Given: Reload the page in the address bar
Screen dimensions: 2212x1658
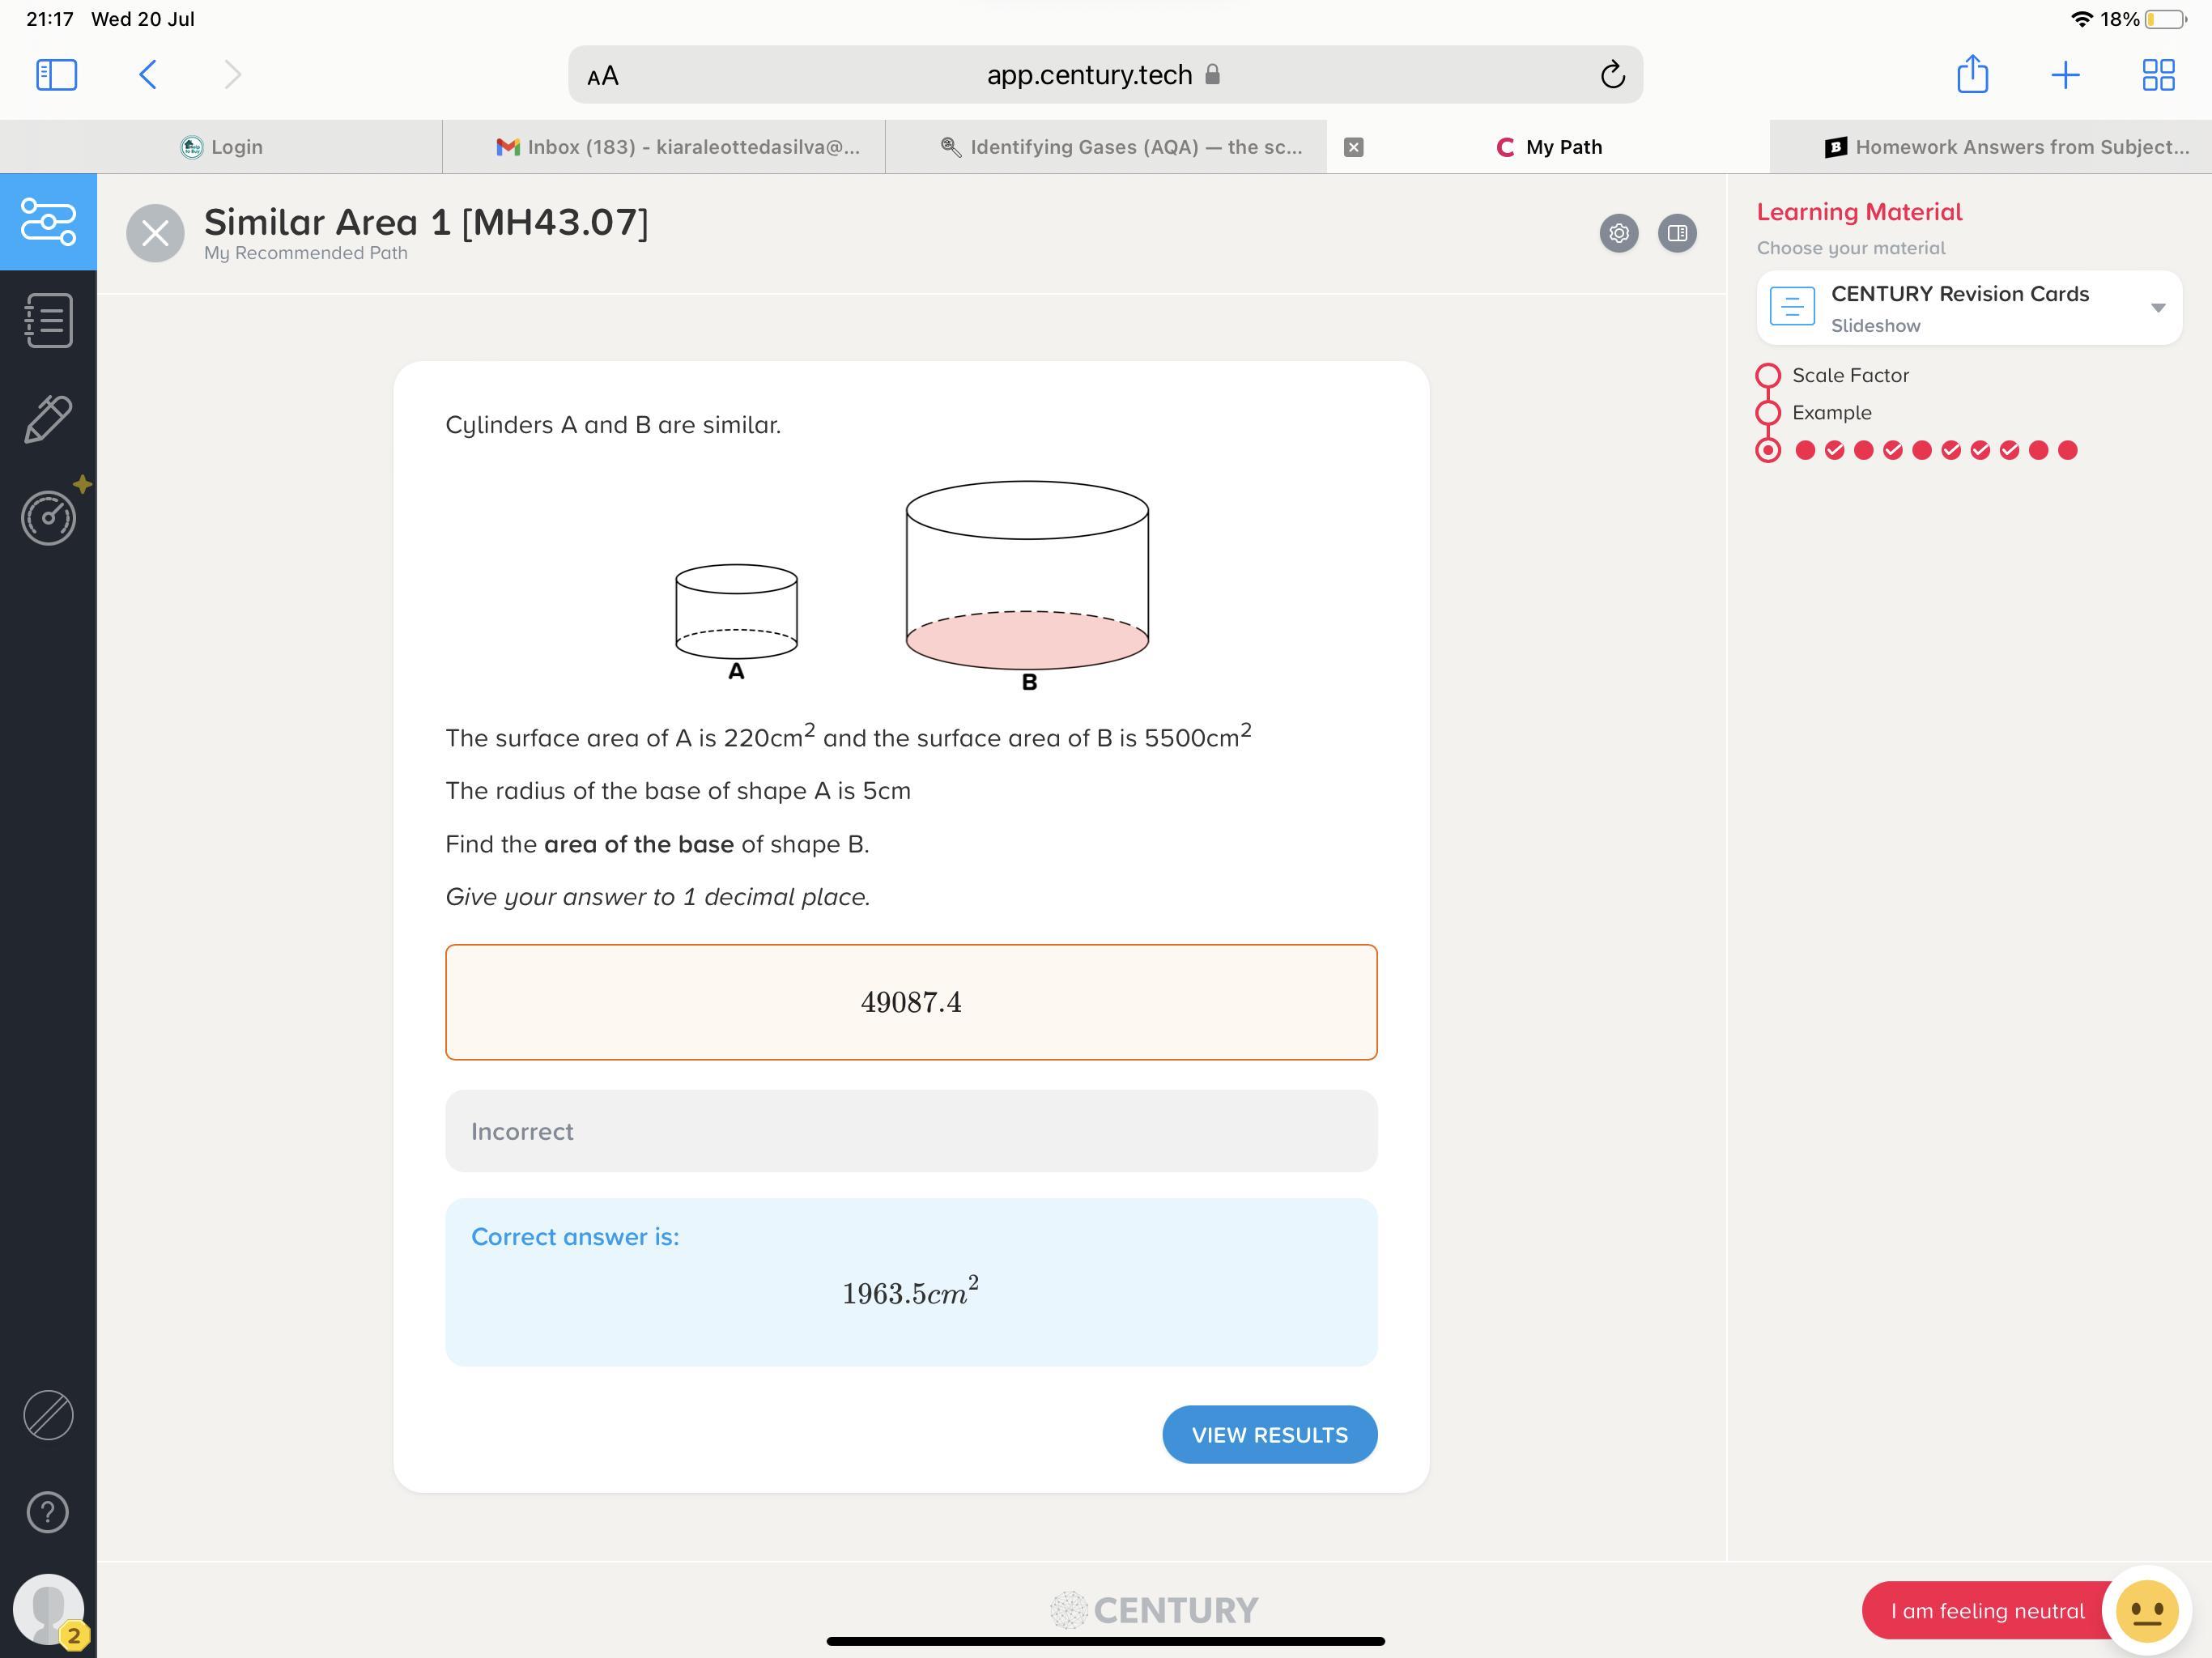Looking at the screenshot, I should 1612,75.
